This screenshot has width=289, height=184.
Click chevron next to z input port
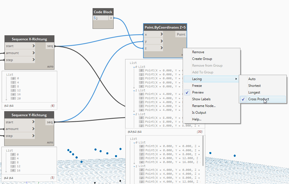pos(162,48)
